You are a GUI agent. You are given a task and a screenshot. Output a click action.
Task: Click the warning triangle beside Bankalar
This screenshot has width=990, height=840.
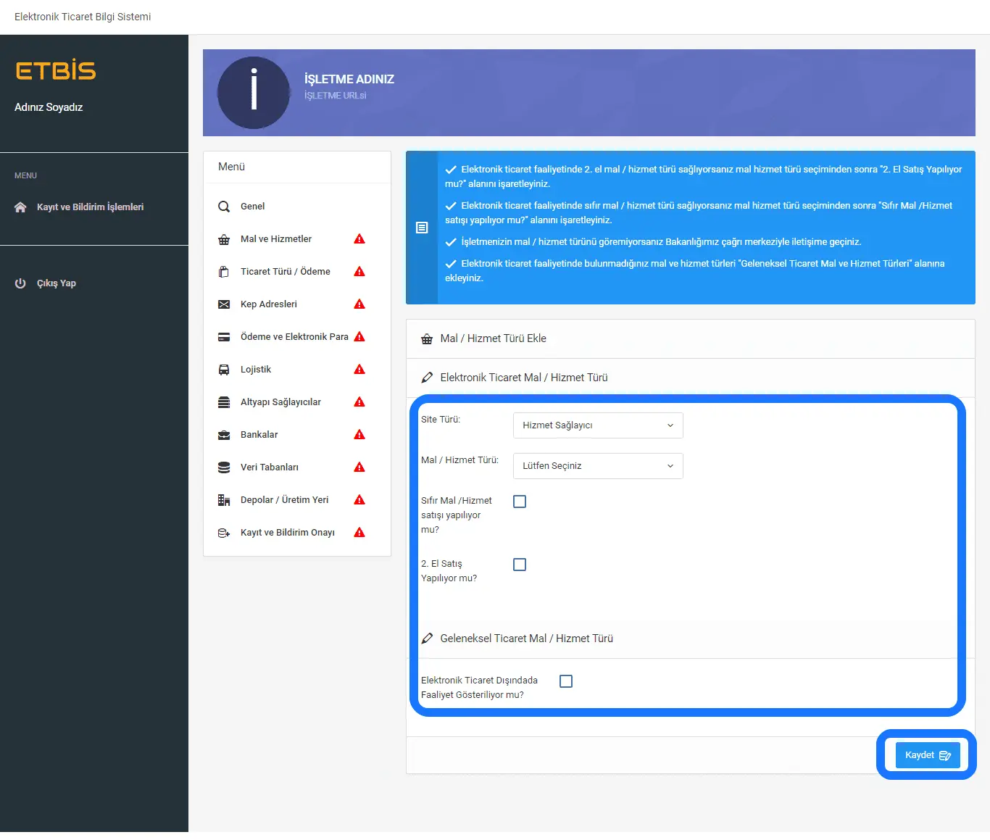point(359,435)
